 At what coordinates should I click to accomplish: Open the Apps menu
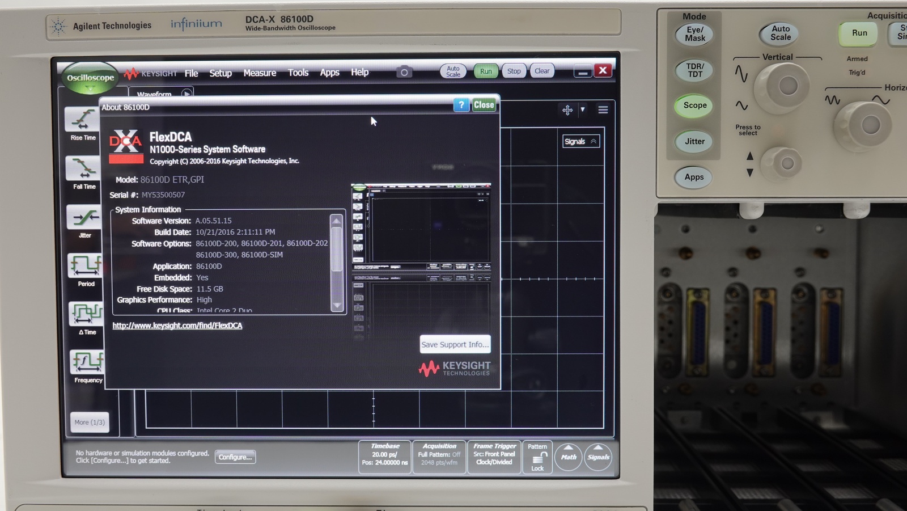[329, 72]
